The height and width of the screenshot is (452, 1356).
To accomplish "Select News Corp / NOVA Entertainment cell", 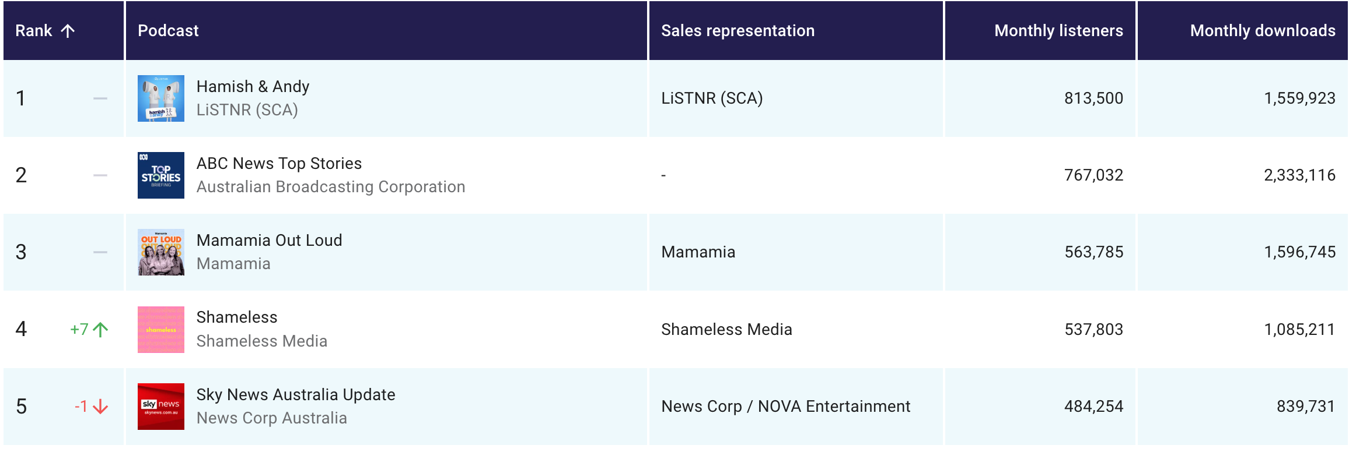I will click(785, 407).
